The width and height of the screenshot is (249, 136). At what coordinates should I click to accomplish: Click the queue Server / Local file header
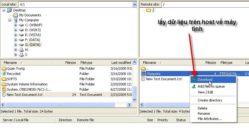[x=28, y=120]
